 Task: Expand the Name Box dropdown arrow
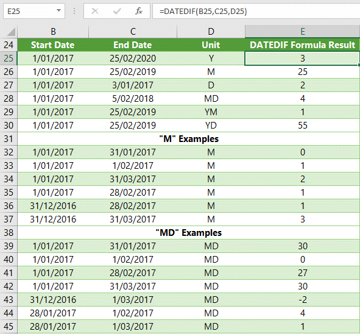pos(58,10)
